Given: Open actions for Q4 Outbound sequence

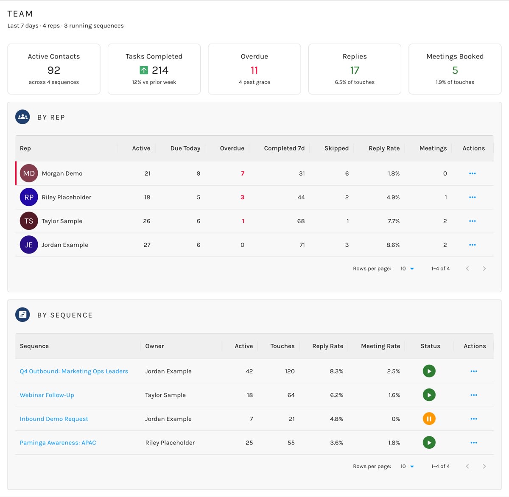Looking at the screenshot, I should coord(474,371).
